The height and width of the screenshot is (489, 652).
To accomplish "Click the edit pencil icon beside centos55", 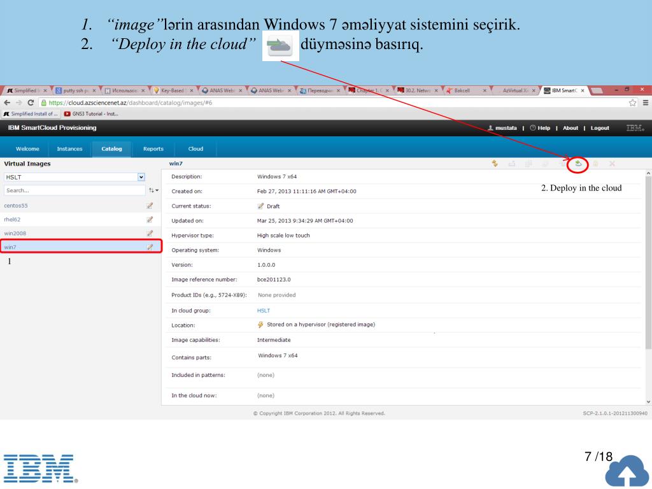I will point(150,206).
